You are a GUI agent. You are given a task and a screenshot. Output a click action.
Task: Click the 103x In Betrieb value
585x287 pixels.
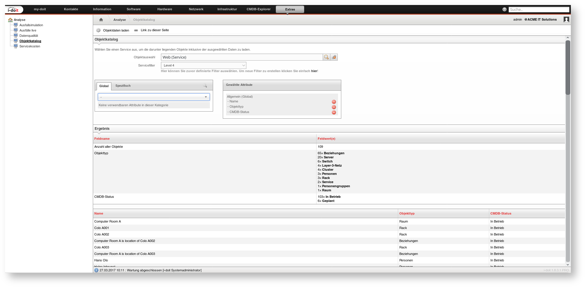coord(329,197)
